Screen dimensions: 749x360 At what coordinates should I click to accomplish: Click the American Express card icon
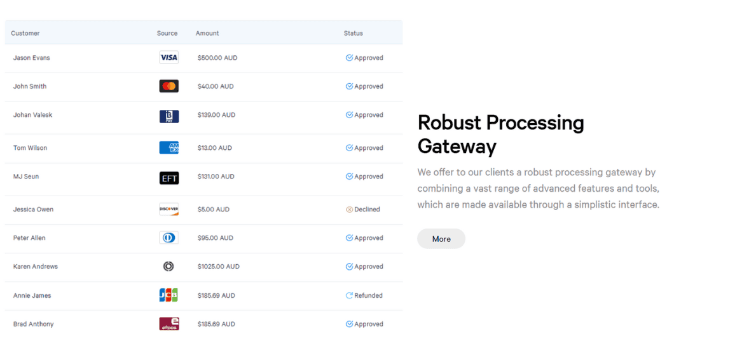coord(168,148)
